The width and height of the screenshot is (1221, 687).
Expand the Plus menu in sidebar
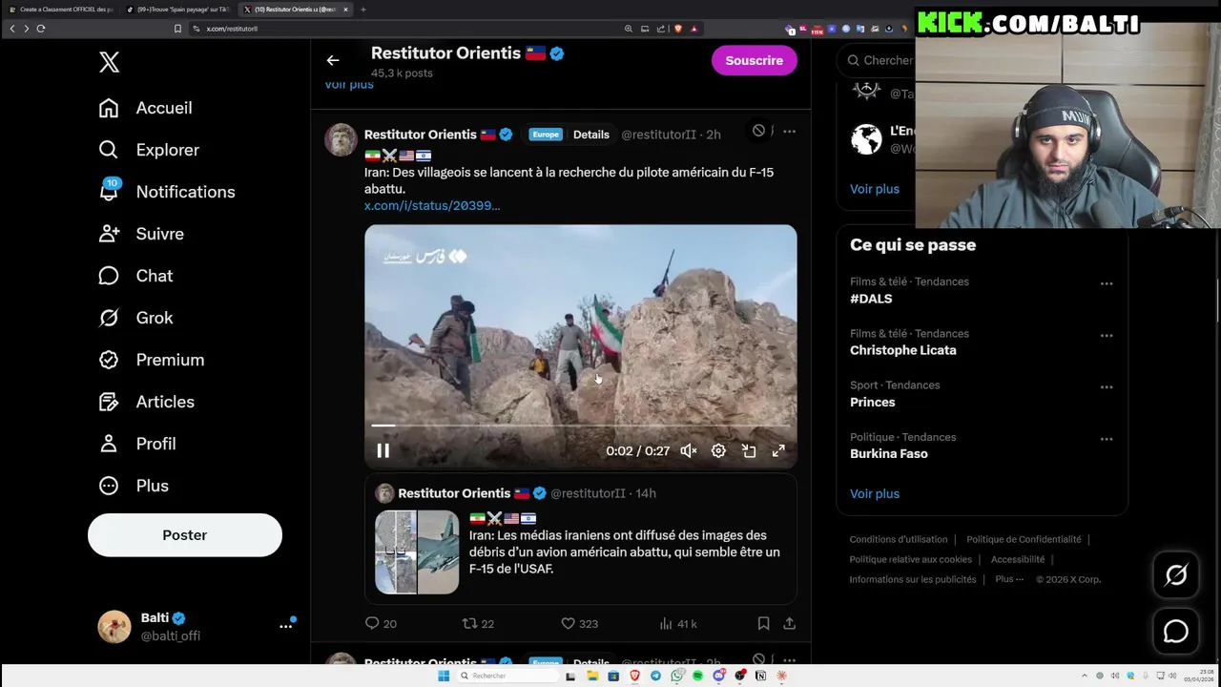134,486
